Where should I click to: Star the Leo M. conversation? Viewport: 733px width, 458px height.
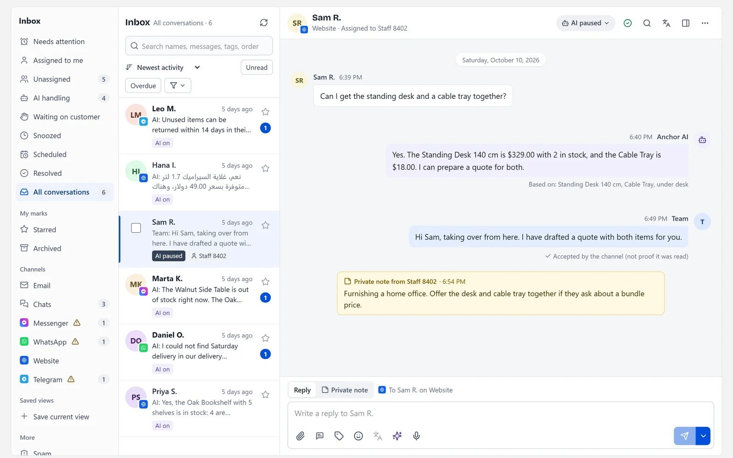click(x=265, y=112)
